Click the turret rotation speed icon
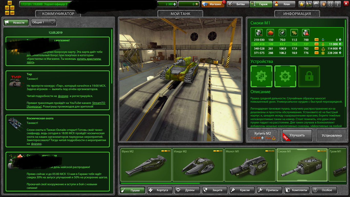The image size is (350, 197). pyautogui.click(x=282, y=33)
